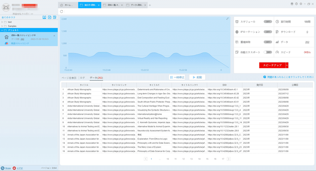Screen dimensions: 316x171
Task: Click the refresh icon below the tab bar
Action: tap(62, 11)
